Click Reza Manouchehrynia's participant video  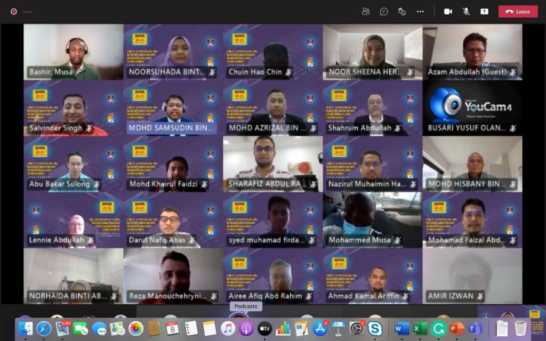click(x=173, y=276)
